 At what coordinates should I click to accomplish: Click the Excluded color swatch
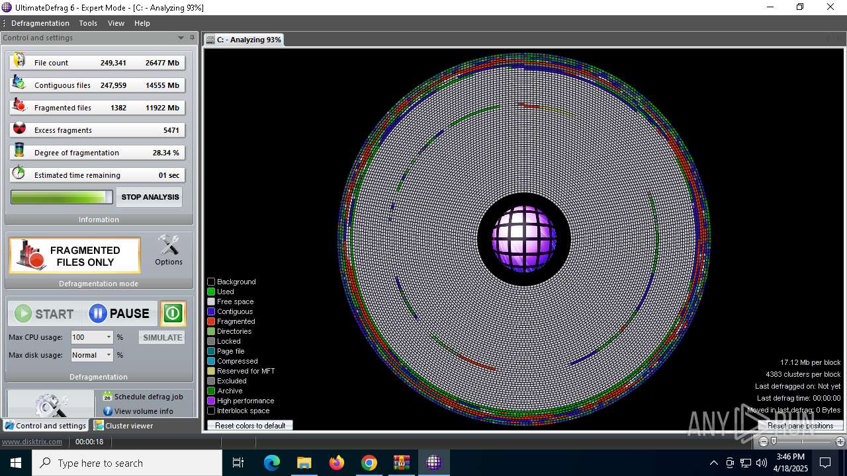click(211, 381)
